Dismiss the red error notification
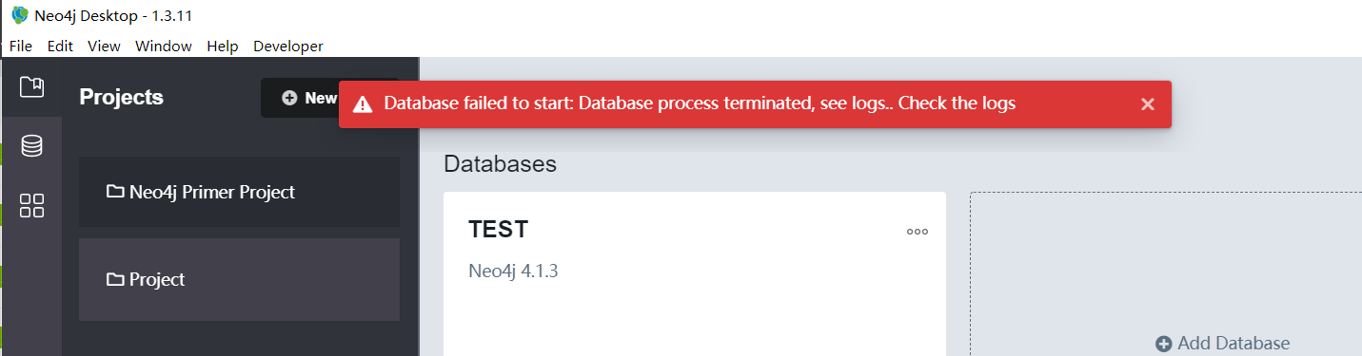This screenshot has height=356, width=1362. tap(1148, 104)
